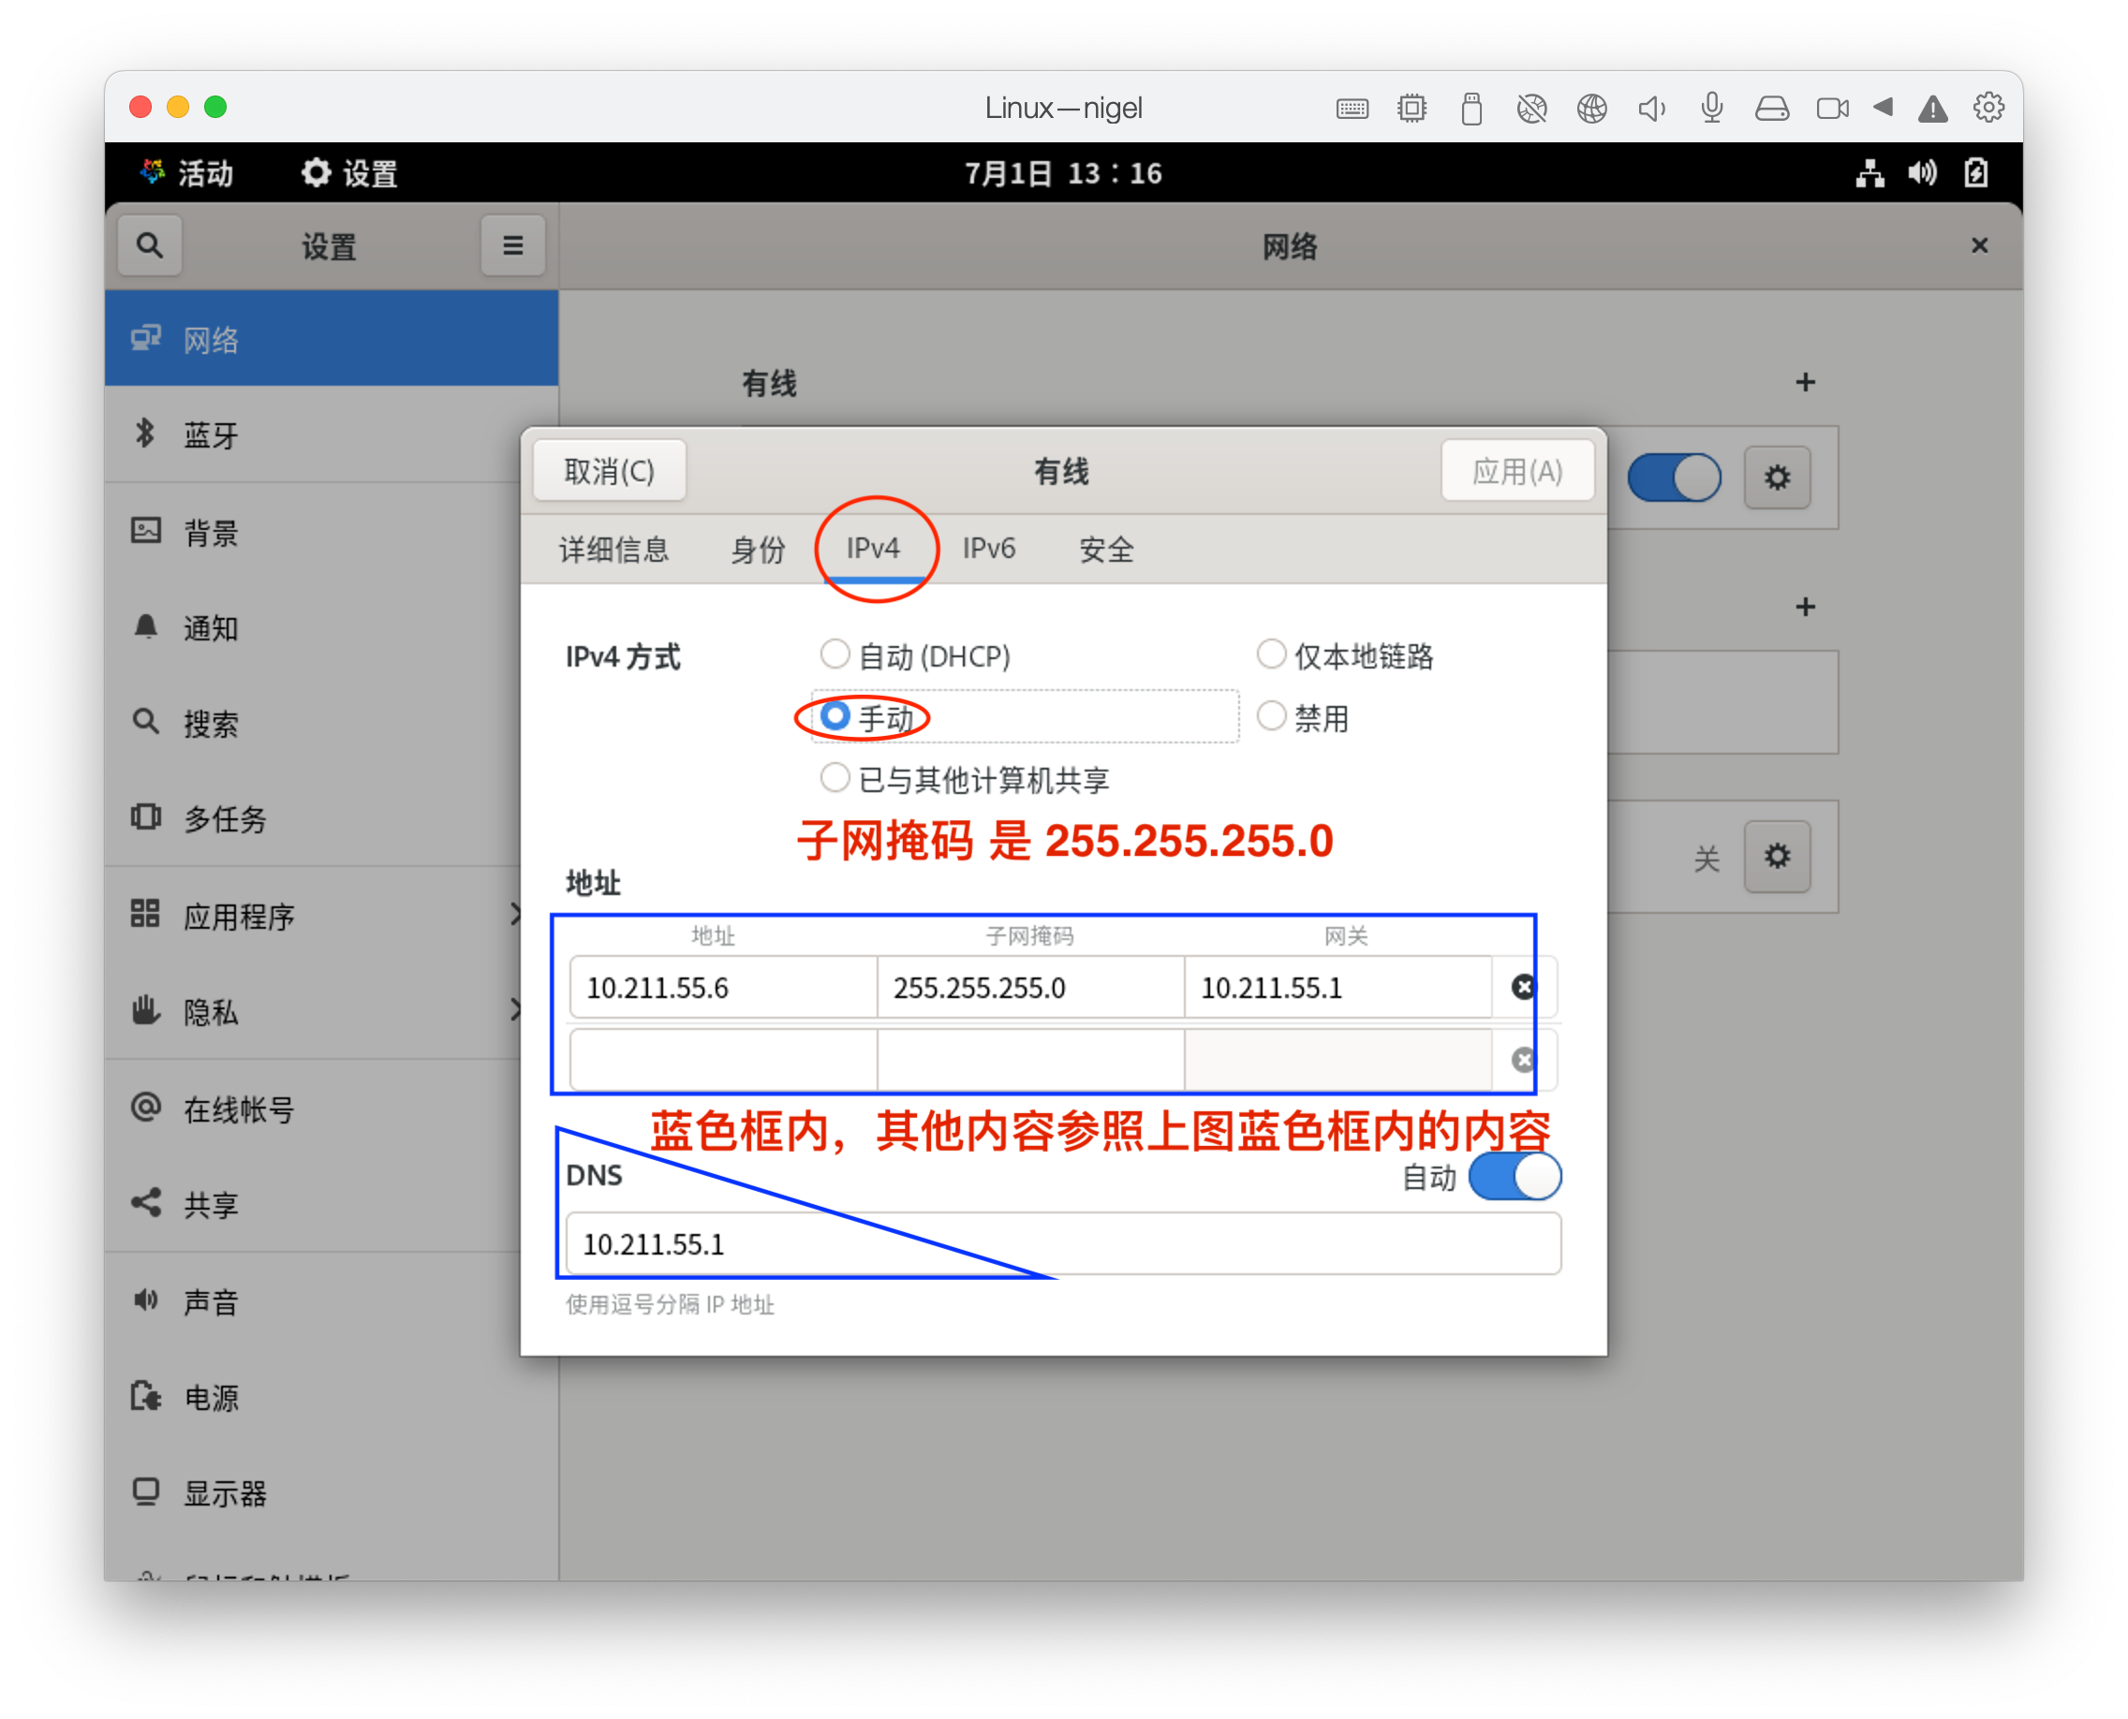Click the gateway field 10.211.55.1
The image size is (2128, 1719).
coord(1337,987)
